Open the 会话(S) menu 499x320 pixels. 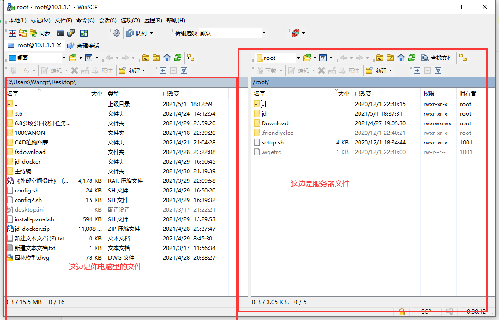pyautogui.click(x=107, y=21)
